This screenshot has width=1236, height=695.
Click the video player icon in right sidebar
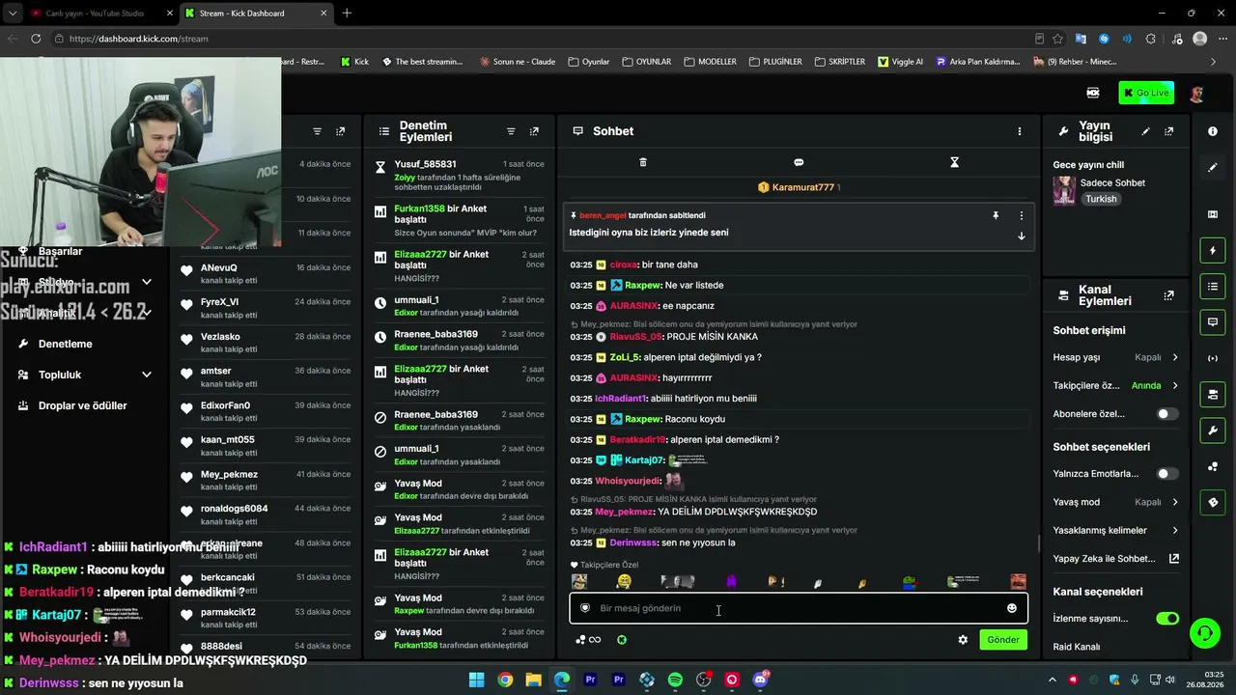tap(1214, 214)
